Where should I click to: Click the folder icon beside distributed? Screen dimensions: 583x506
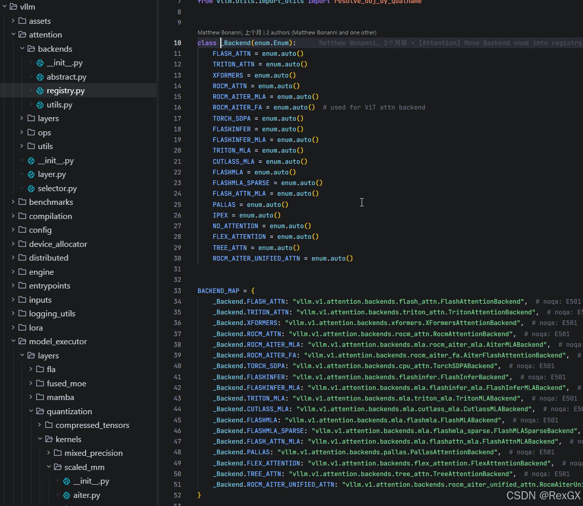pos(22,258)
